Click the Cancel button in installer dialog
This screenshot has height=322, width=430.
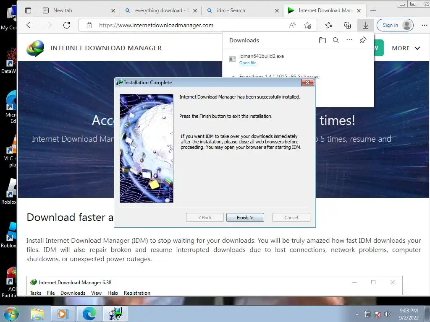click(291, 218)
